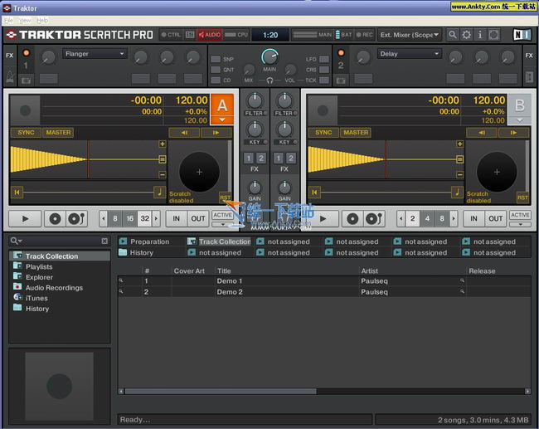The image size is (539, 429).
Task: Toggle FX unit 1 on button
Action: (27, 52)
